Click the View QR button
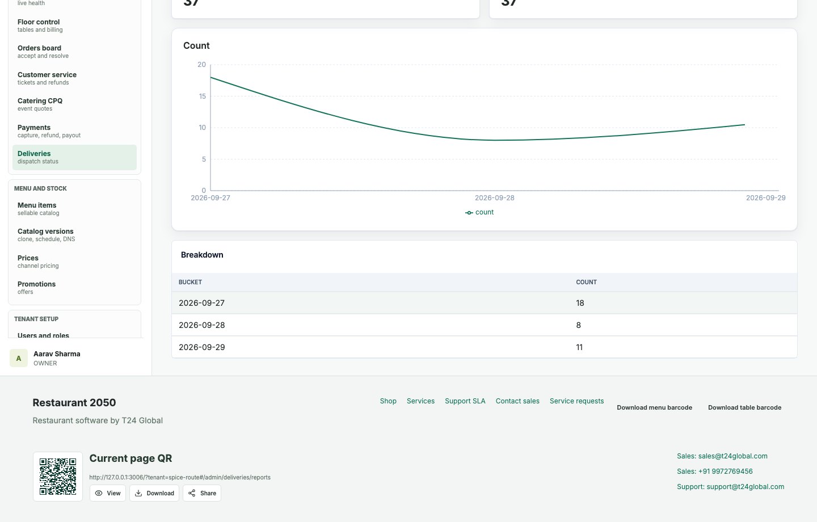Viewport: 817px width, 522px height. 108,493
